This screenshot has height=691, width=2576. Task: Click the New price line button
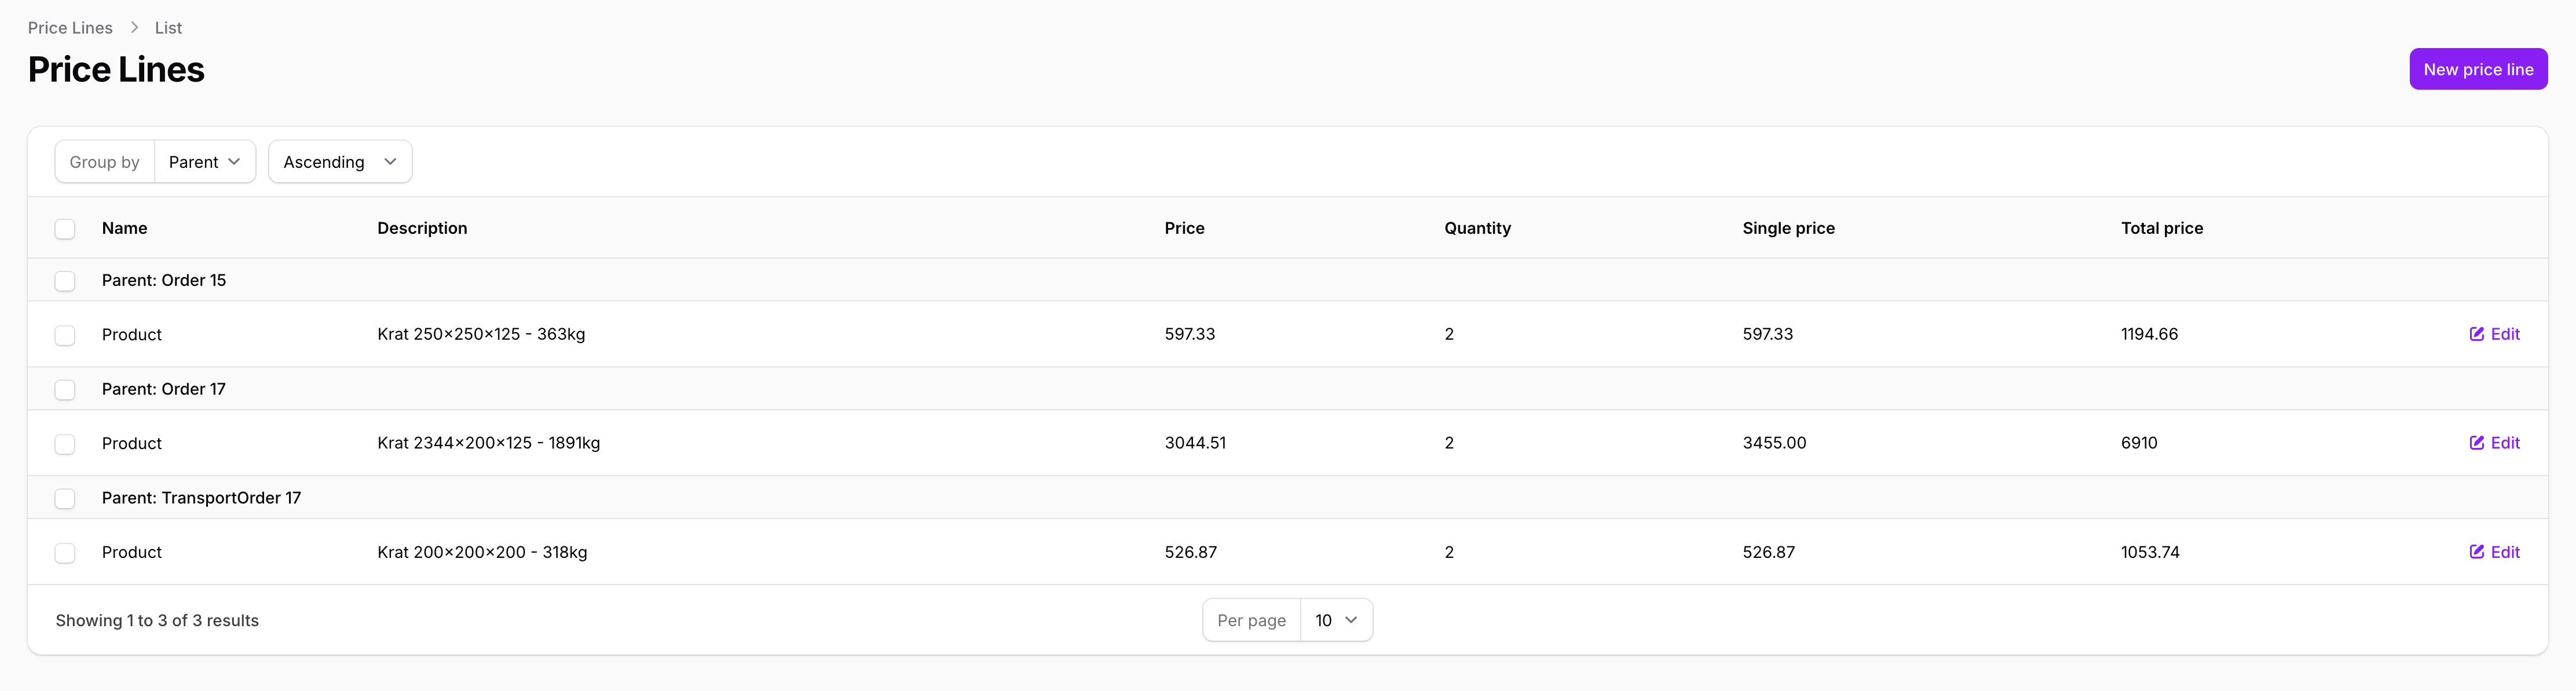2477,69
